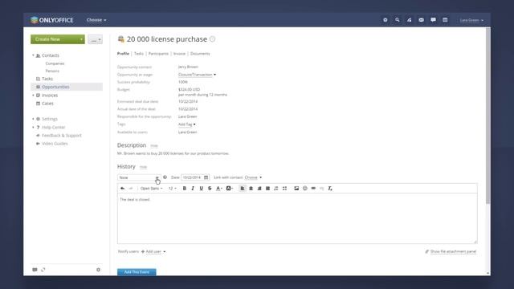The width and height of the screenshot is (514, 289).
Task: Click the expand arrows icon at sidebar bottom
Action: (x=43, y=270)
